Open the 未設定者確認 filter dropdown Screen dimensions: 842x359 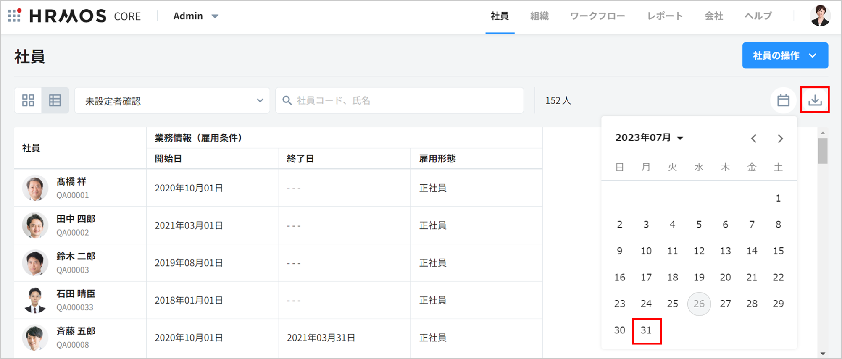point(172,101)
